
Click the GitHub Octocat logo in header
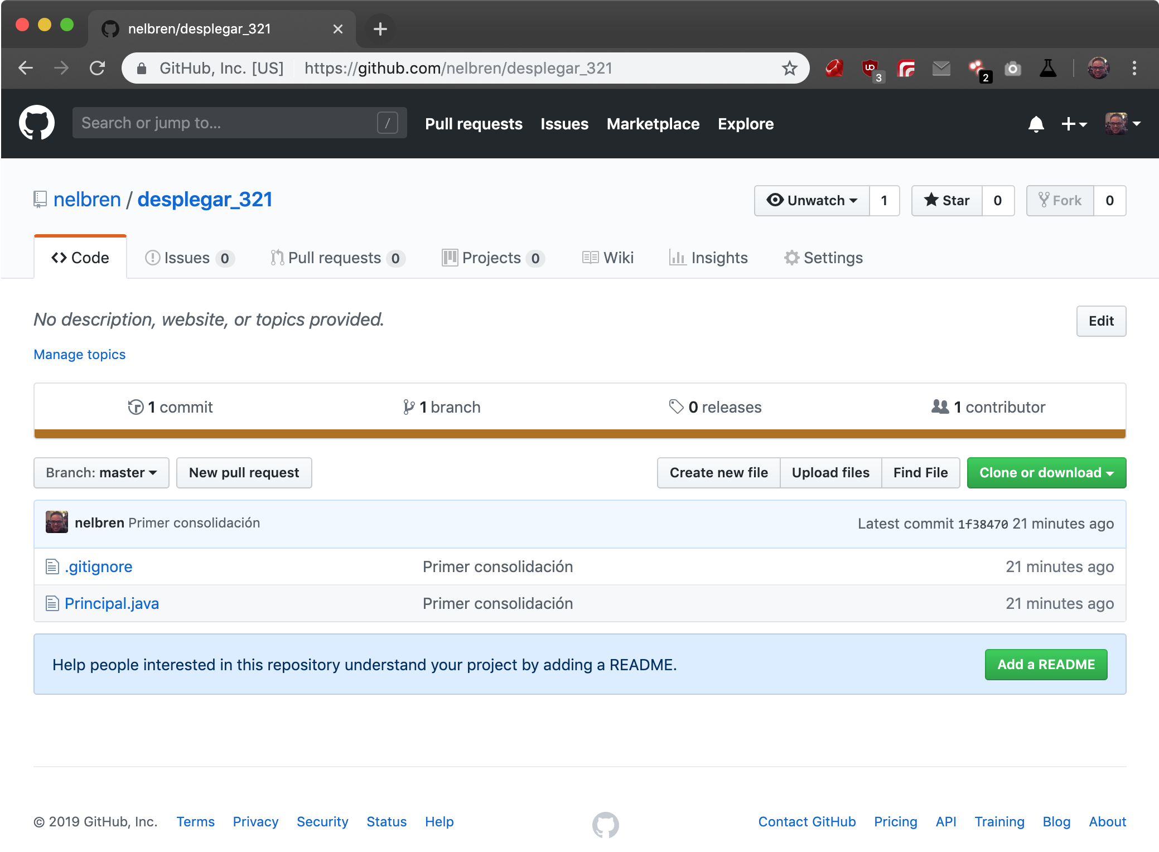click(37, 123)
